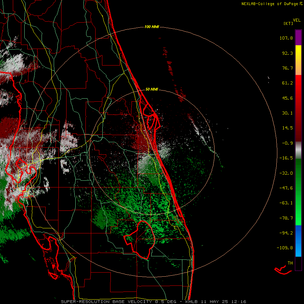Click the -32.0 legend value
Viewport: 304px width, 304px height.
[286, 173]
